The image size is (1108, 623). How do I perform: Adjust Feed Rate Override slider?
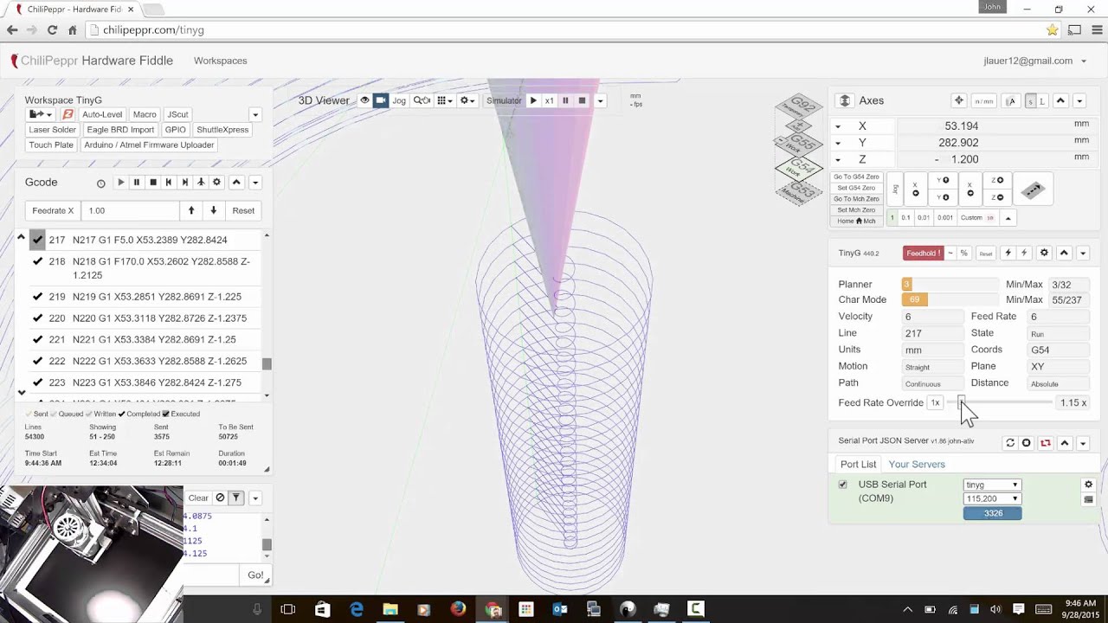point(961,402)
